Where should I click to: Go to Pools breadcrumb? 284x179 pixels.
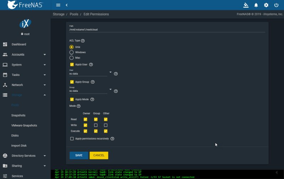click(74, 14)
